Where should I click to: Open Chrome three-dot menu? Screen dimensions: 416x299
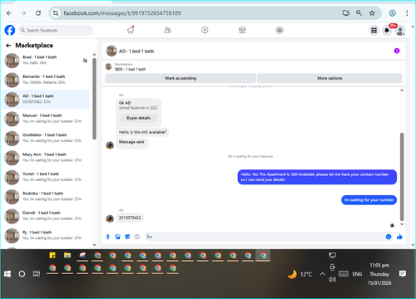[x=407, y=13]
